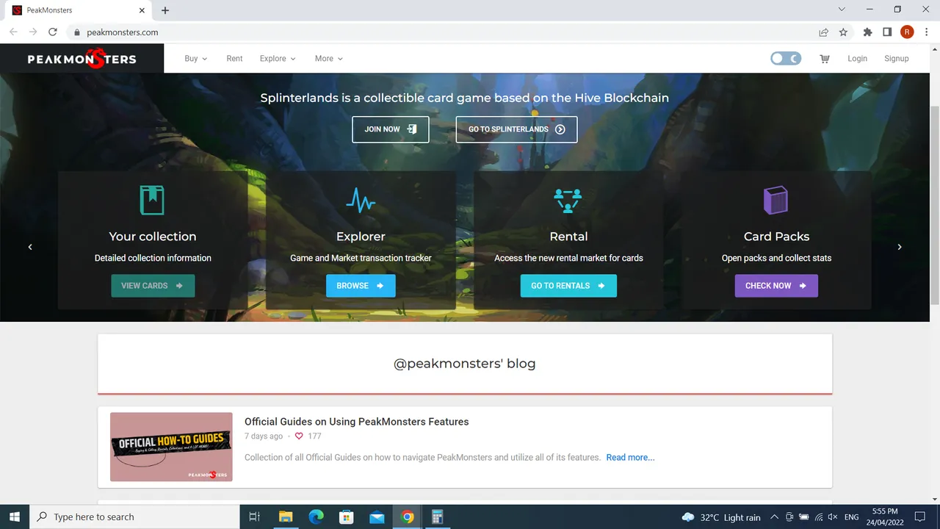Show the previous carousel slide
This screenshot has height=529, width=940.
(x=30, y=247)
